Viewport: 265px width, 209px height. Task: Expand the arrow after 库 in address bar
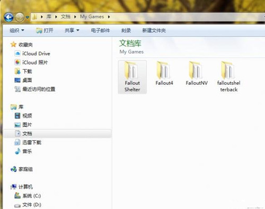[56, 17]
